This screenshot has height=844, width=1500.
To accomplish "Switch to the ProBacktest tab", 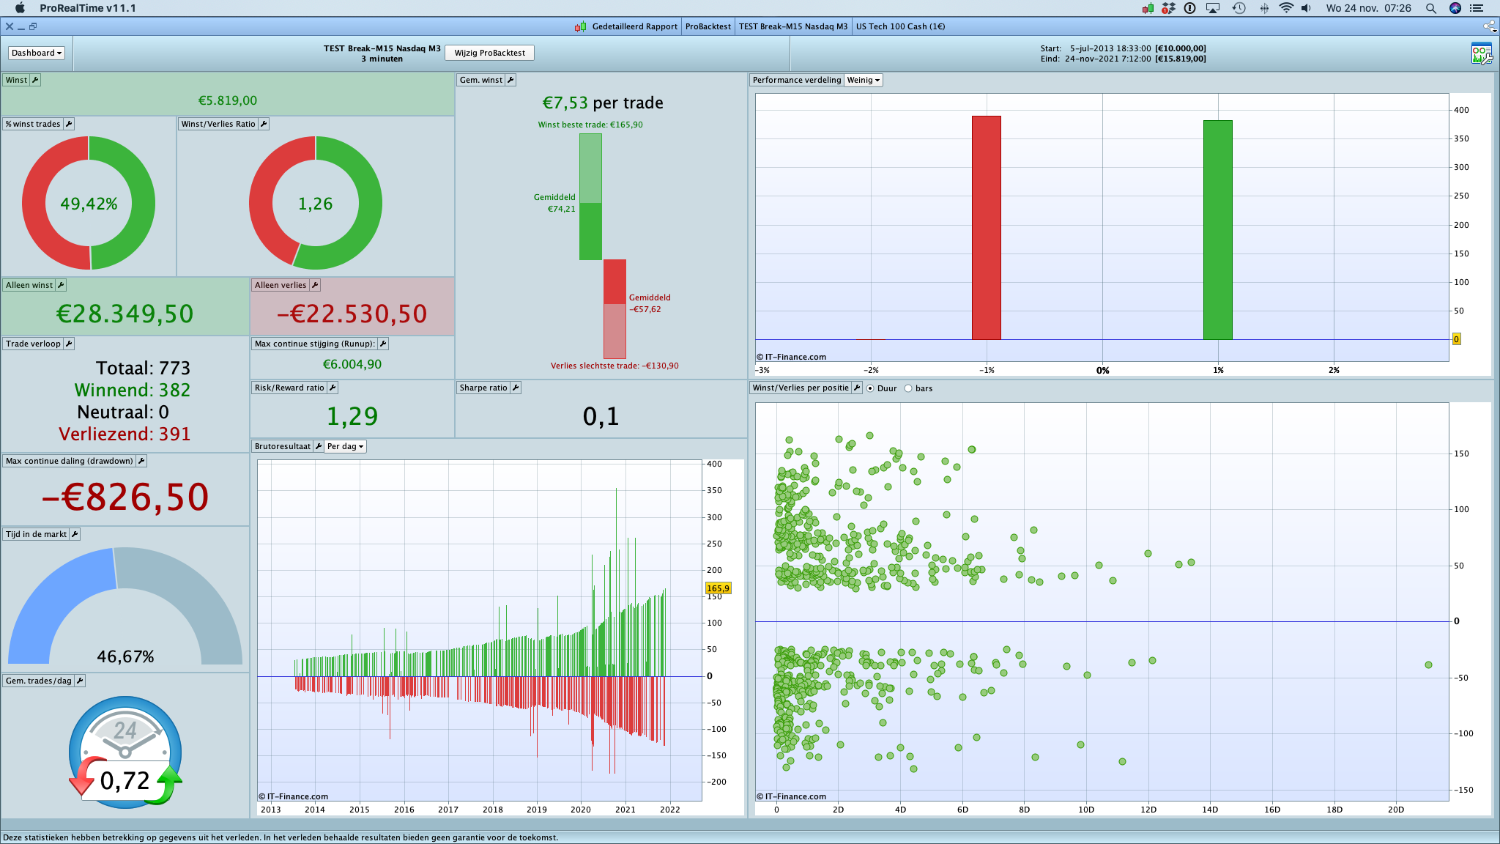I will 708,26.
